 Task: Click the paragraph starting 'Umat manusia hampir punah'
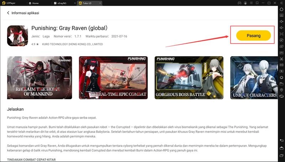[x=138, y=132]
